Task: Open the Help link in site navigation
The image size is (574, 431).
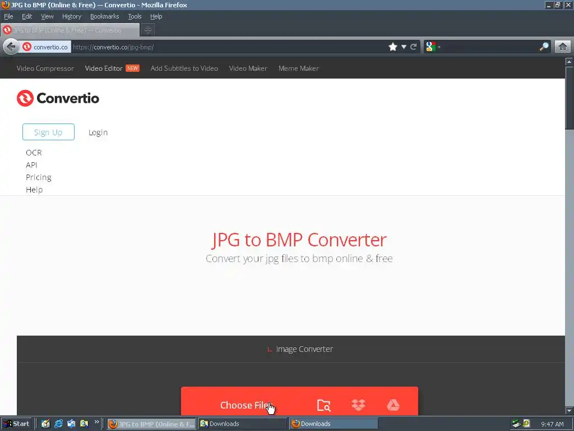Action: [34, 190]
